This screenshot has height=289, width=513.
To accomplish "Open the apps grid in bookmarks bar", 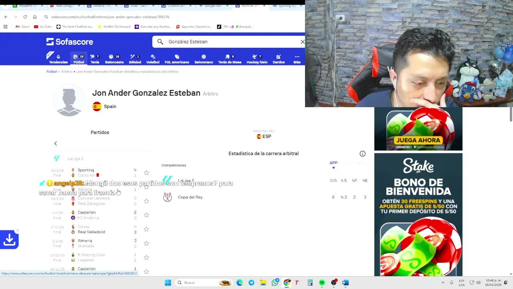I will [5, 26].
